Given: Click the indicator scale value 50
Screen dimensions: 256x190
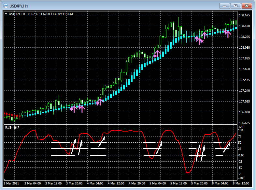Looking at the screenshot, I should point(240,143).
